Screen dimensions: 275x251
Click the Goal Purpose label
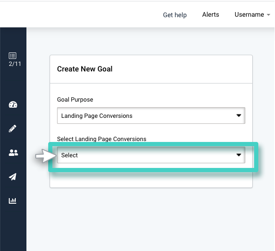(x=75, y=100)
